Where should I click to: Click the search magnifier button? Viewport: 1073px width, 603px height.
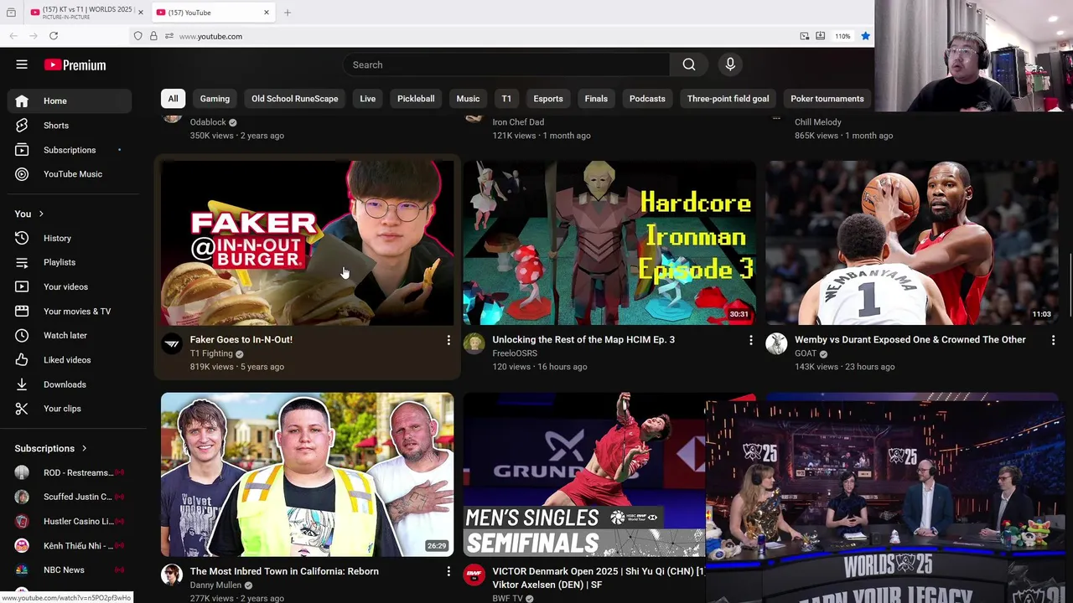click(x=689, y=64)
